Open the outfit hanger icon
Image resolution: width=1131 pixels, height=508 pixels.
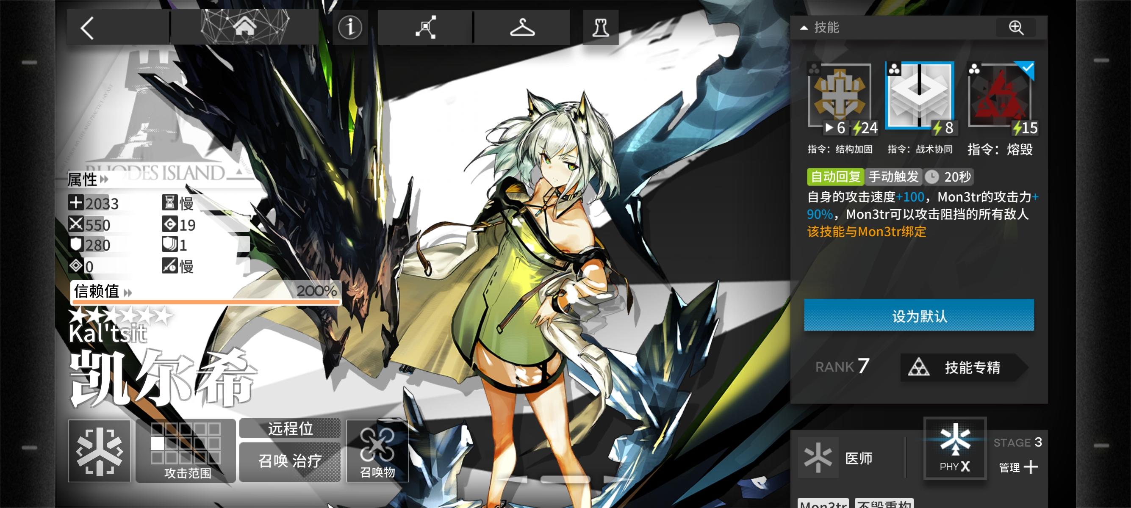pos(522,28)
